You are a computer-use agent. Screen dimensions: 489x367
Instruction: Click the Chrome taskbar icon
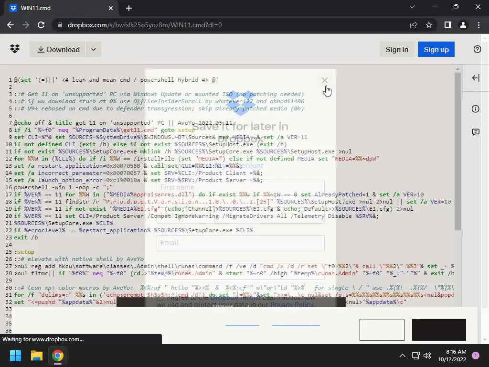(x=58, y=356)
